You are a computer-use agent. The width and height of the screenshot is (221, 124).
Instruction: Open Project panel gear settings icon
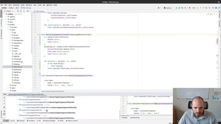(x=28, y=11)
